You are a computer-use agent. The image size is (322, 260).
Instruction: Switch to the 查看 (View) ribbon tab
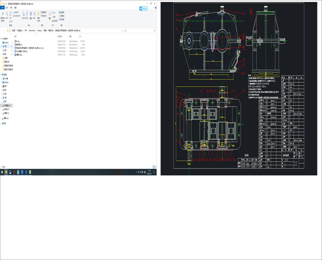pos(15,8)
